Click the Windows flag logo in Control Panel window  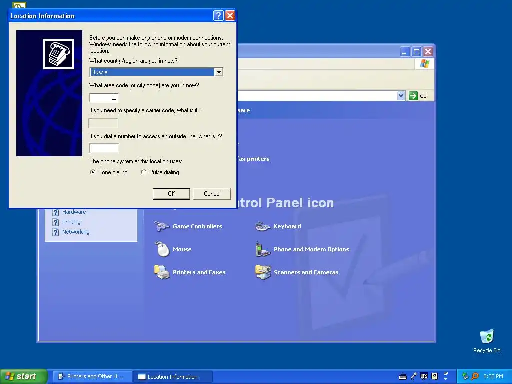pos(424,63)
